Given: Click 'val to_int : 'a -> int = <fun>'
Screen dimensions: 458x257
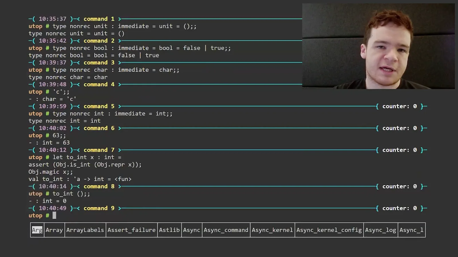Looking at the screenshot, I should [80, 179].
